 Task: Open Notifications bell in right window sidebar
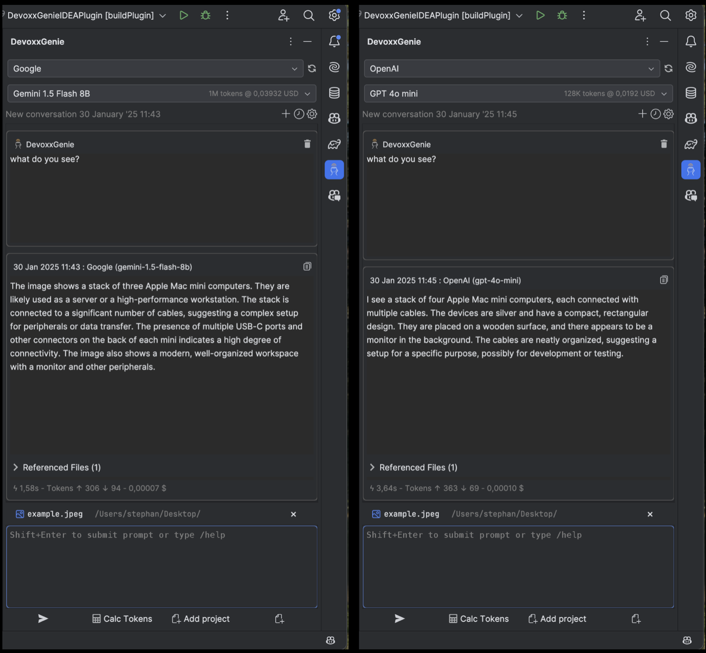point(691,42)
